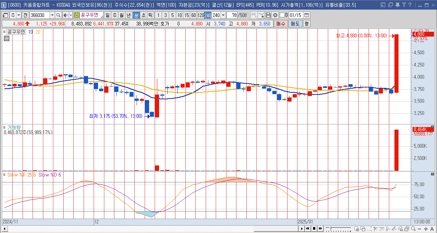Open the data grid table icon
Screen dimensions: 437x233
coord(6,38)
